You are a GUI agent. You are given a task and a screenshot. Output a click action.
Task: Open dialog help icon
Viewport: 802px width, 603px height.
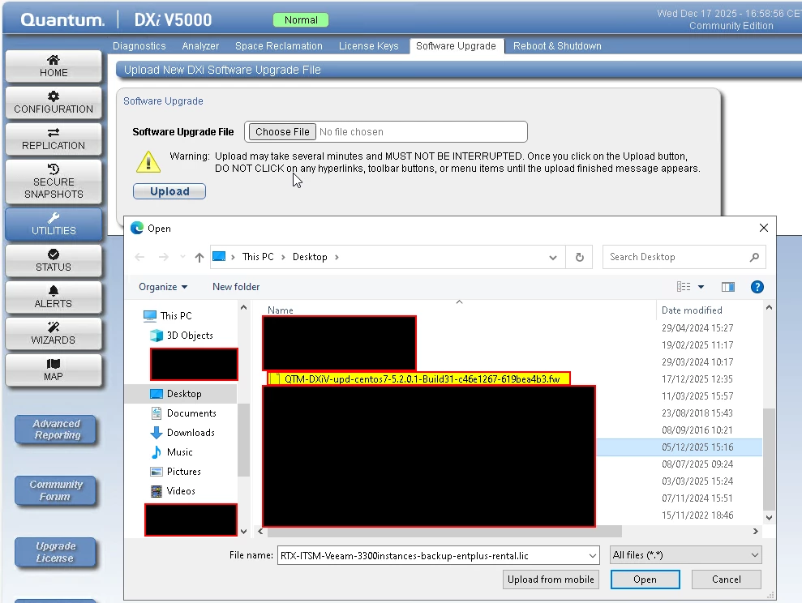(x=757, y=287)
